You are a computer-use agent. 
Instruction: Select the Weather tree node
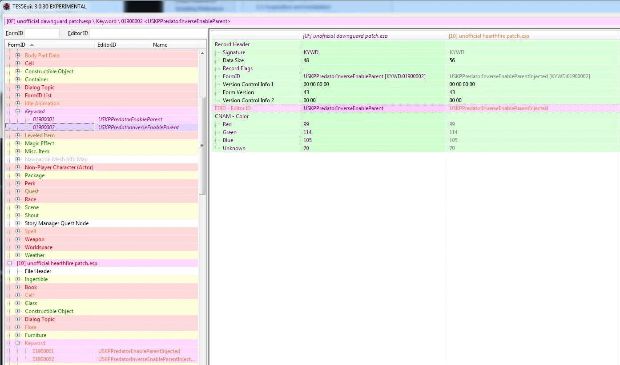35,255
